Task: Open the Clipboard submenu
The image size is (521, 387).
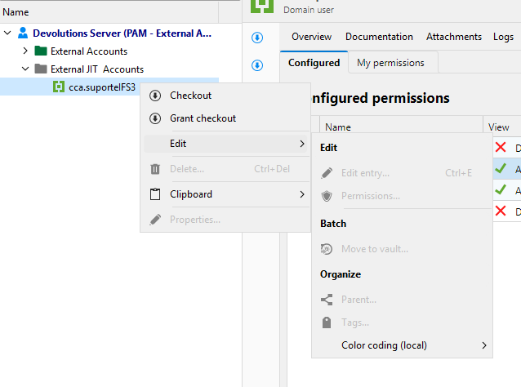Action: pos(226,194)
